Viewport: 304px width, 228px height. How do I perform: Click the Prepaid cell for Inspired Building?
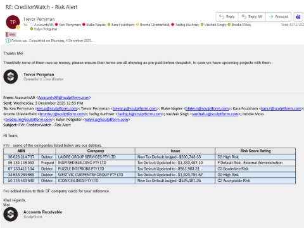pos(47,163)
